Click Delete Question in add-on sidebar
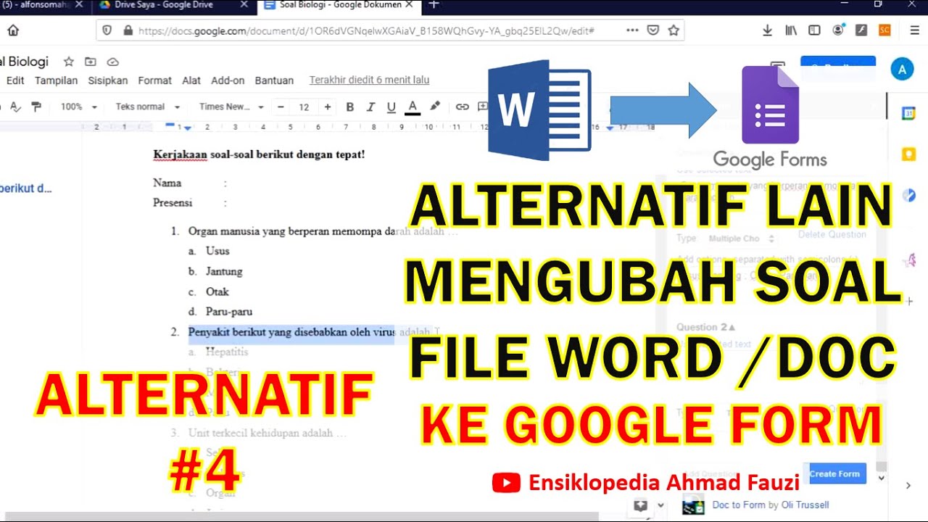 [x=832, y=235]
